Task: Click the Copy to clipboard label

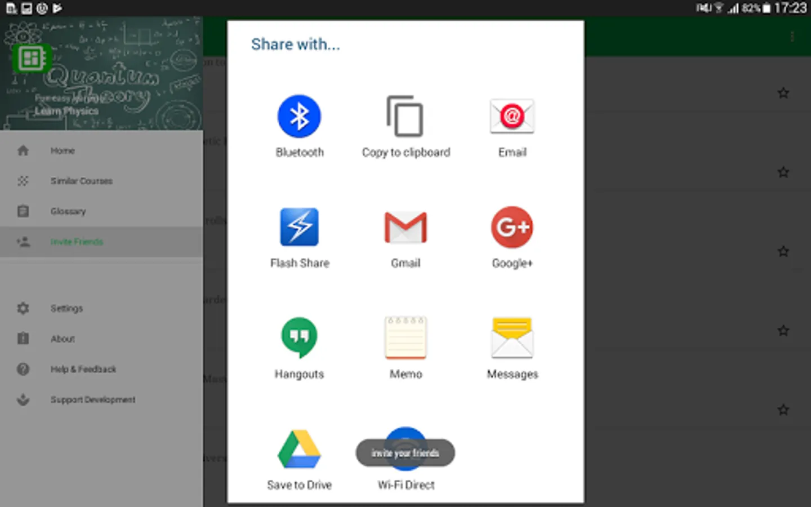Action: pyautogui.click(x=406, y=152)
